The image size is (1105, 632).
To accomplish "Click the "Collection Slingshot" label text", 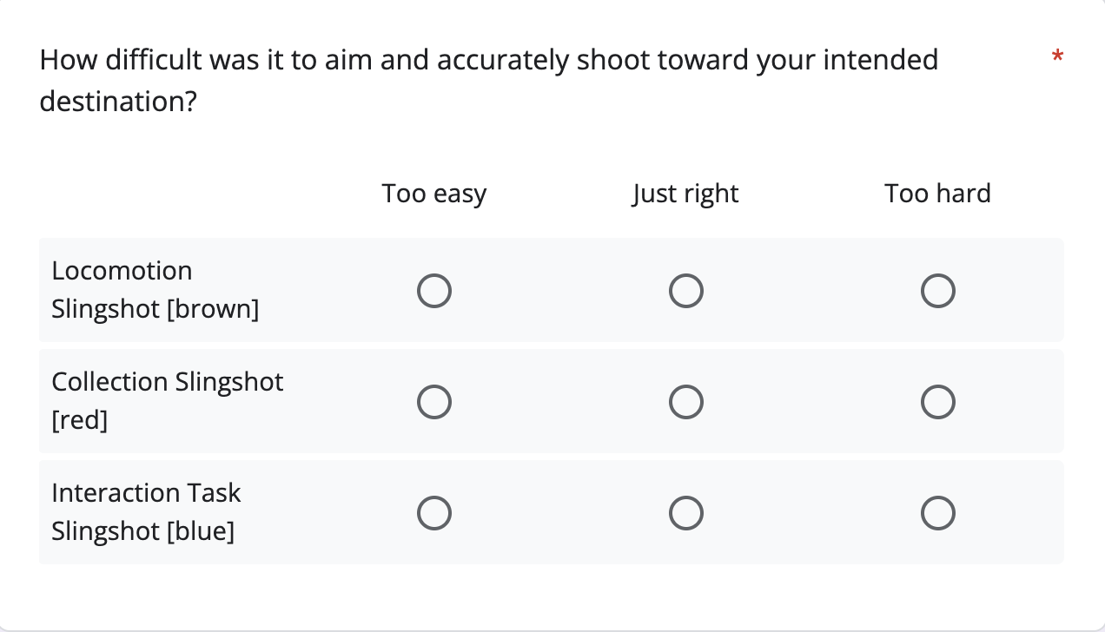I will tap(168, 382).
